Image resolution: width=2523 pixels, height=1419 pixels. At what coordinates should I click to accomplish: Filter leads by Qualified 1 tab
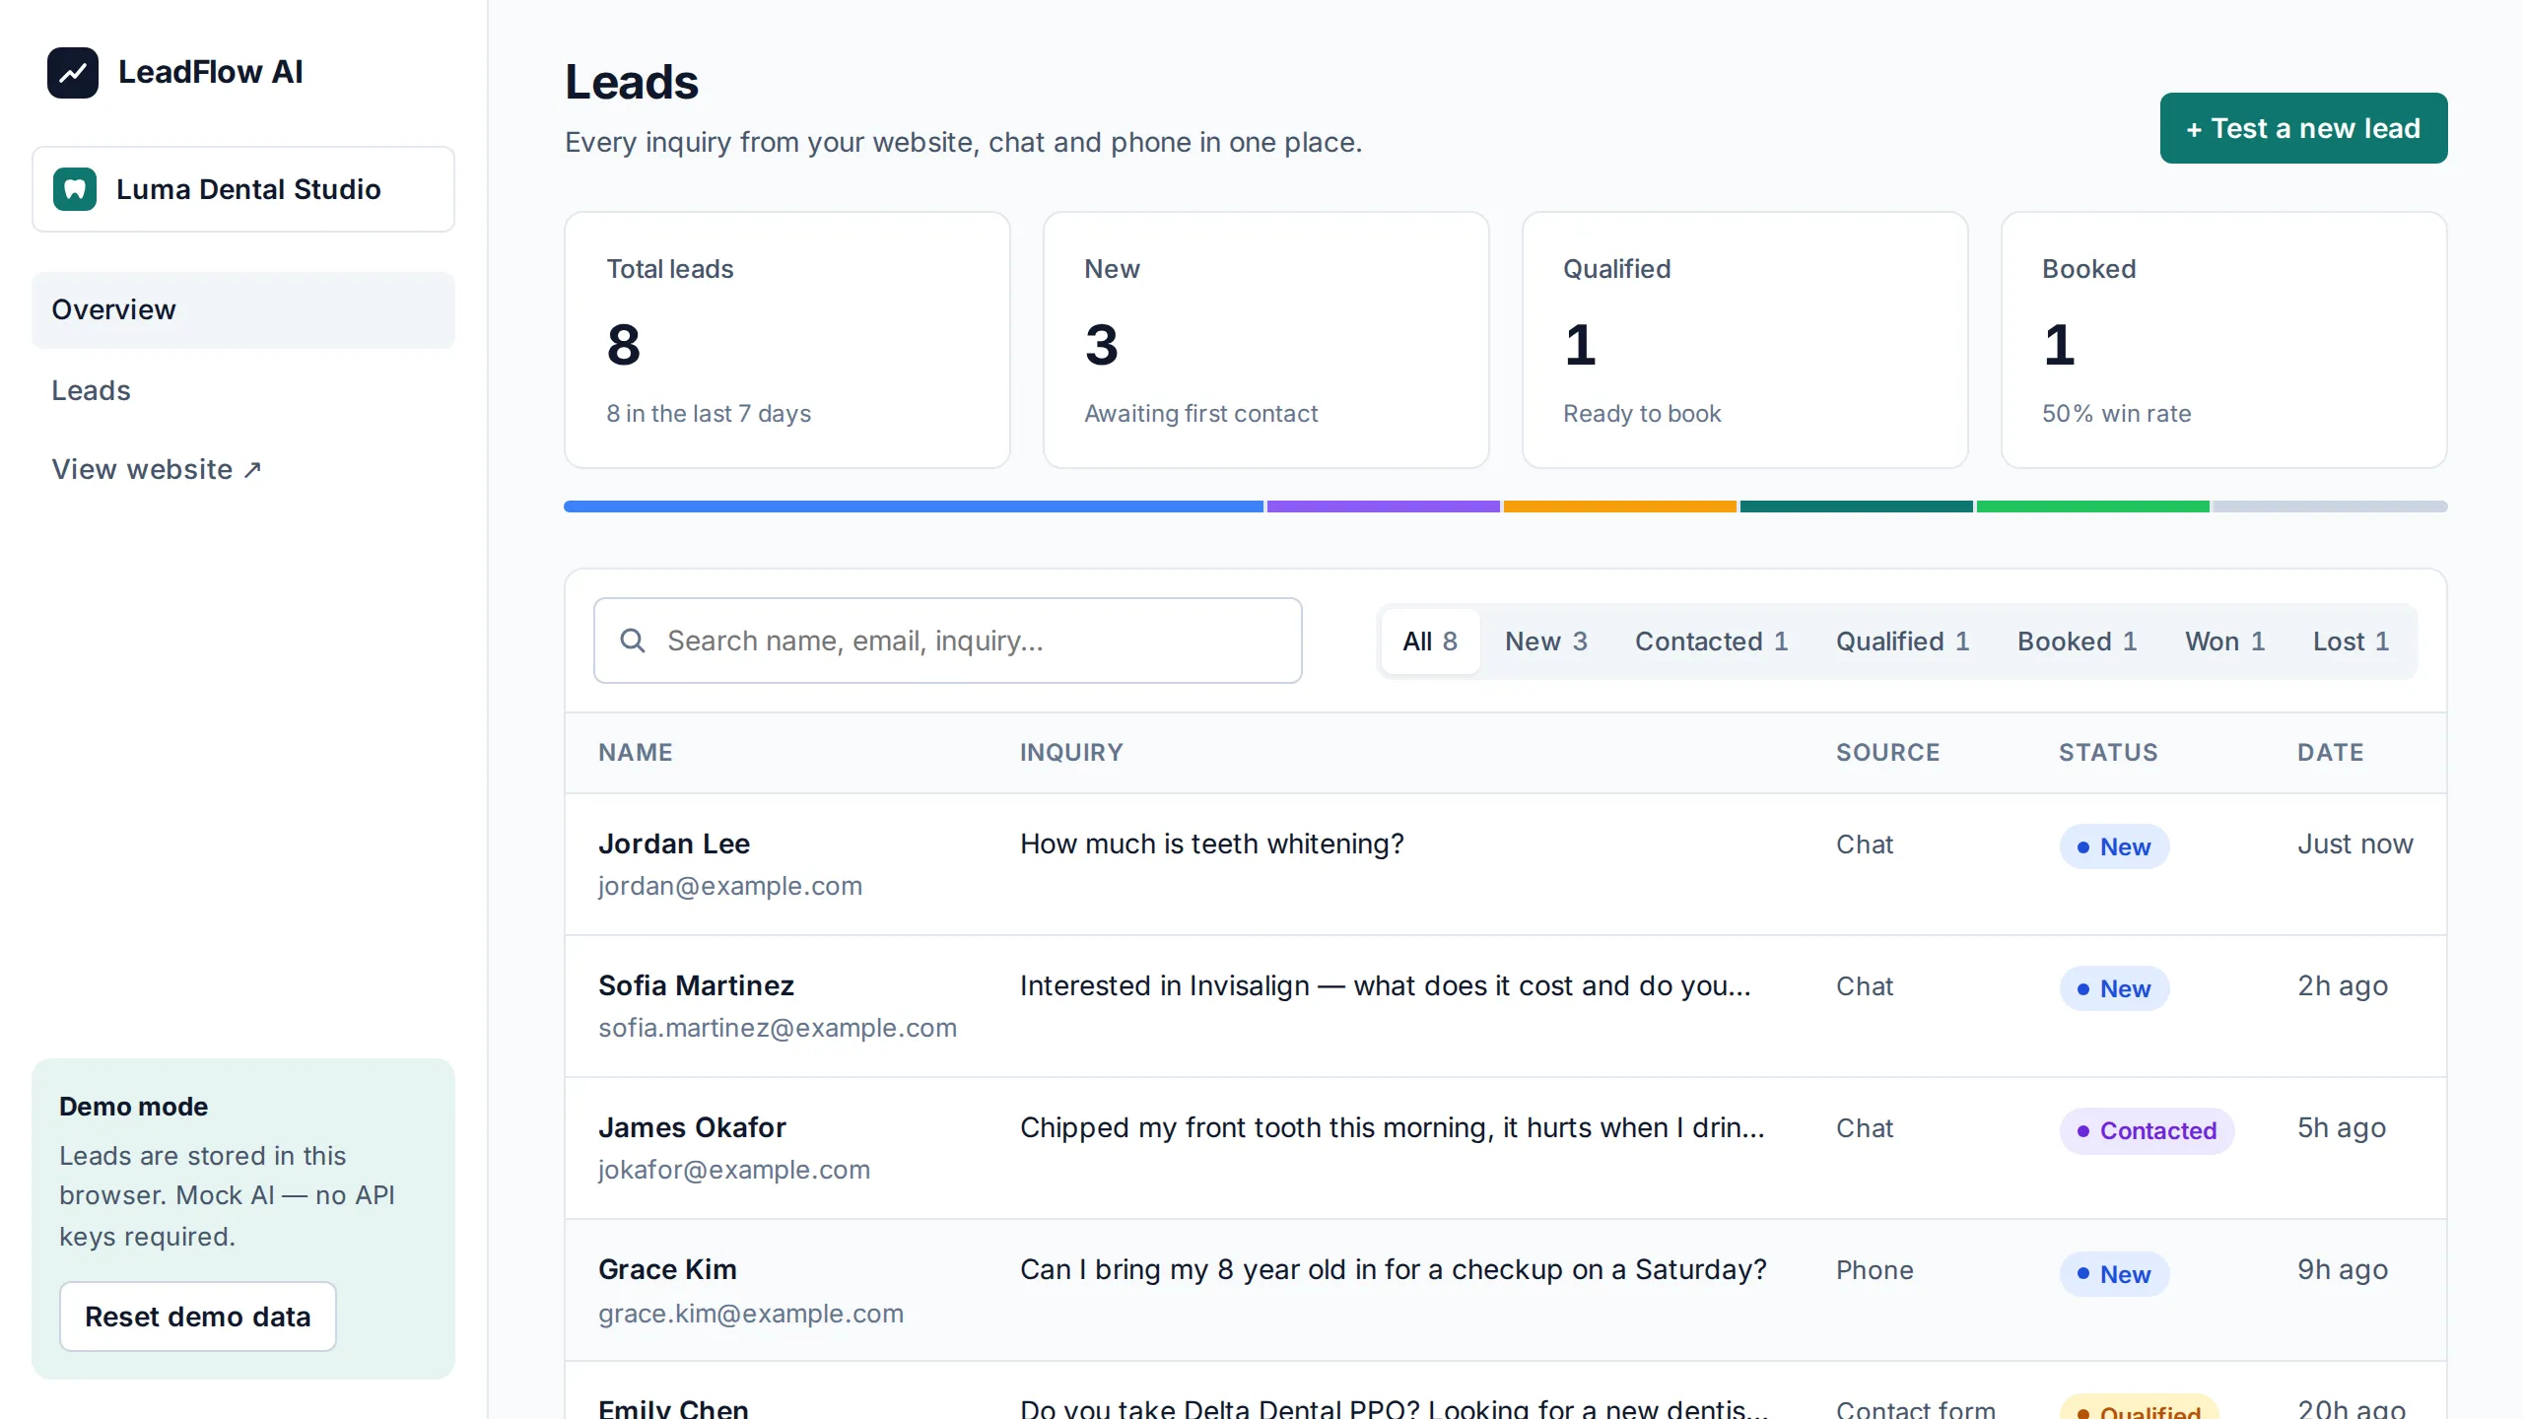[1903, 642]
